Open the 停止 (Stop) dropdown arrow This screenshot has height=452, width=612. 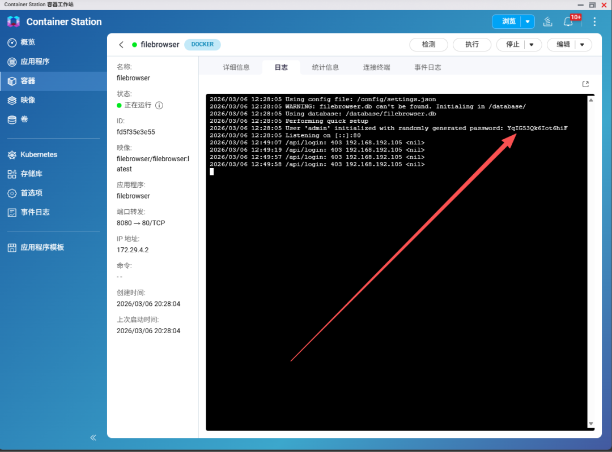(531, 44)
